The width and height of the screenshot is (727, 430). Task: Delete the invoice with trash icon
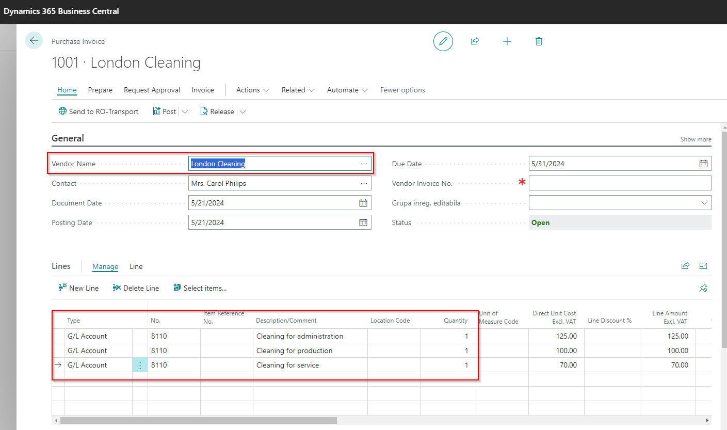click(539, 41)
